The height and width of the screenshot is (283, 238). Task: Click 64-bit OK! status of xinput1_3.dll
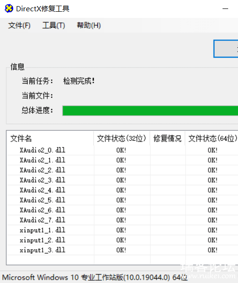coord(212,250)
